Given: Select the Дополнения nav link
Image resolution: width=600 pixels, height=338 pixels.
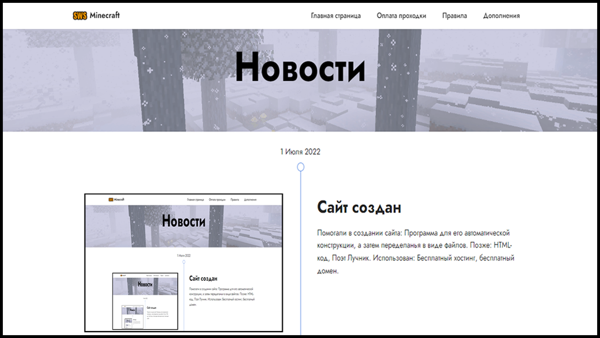Looking at the screenshot, I should point(502,15).
